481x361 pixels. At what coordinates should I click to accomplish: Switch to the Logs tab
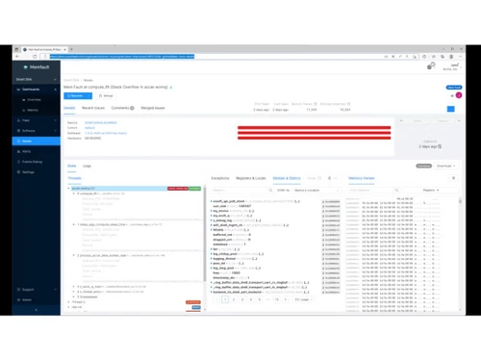[87, 166]
